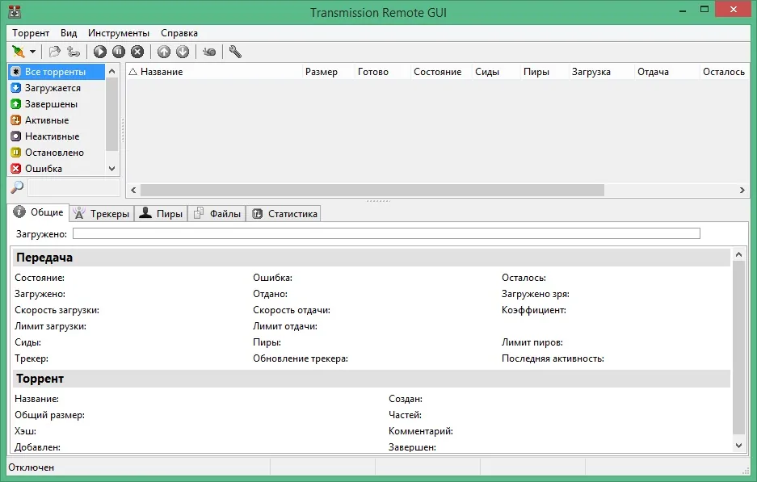Click the torrent list horizontal scrollbar thumb
This screenshot has height=482, width=757.
click(372, 190)
